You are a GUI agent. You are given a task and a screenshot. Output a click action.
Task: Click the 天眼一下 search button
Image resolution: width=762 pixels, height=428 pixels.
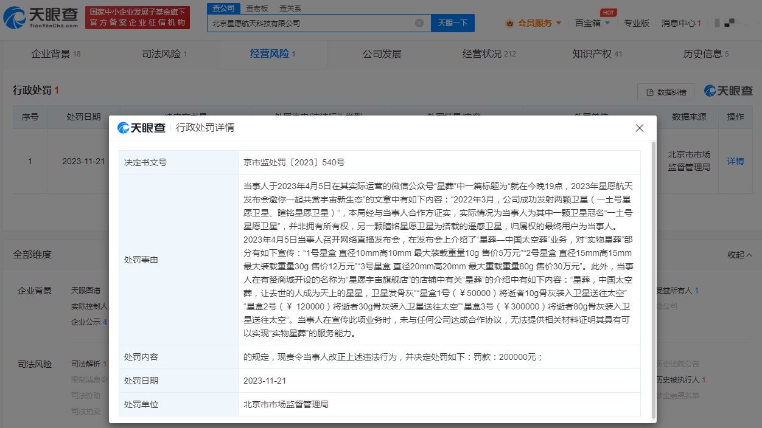tap(453, 23)
